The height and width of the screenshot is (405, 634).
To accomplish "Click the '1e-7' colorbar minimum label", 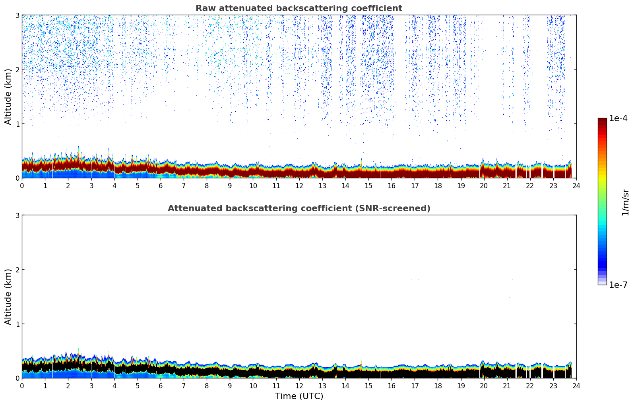I will [x=618, y=285].
